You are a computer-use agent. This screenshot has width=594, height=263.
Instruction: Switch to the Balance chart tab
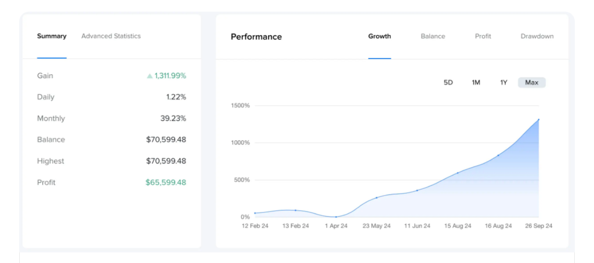[433, 36]
